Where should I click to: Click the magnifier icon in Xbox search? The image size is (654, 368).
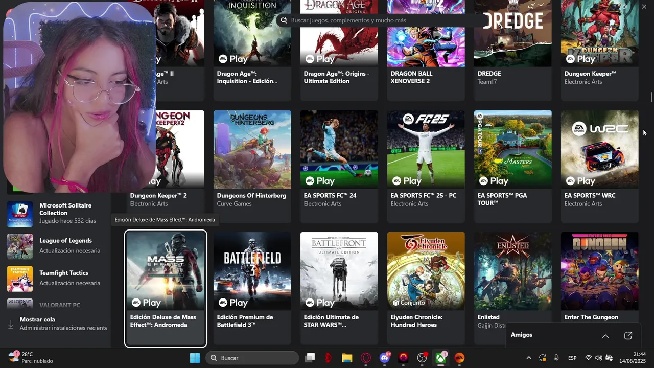(284, 20)
